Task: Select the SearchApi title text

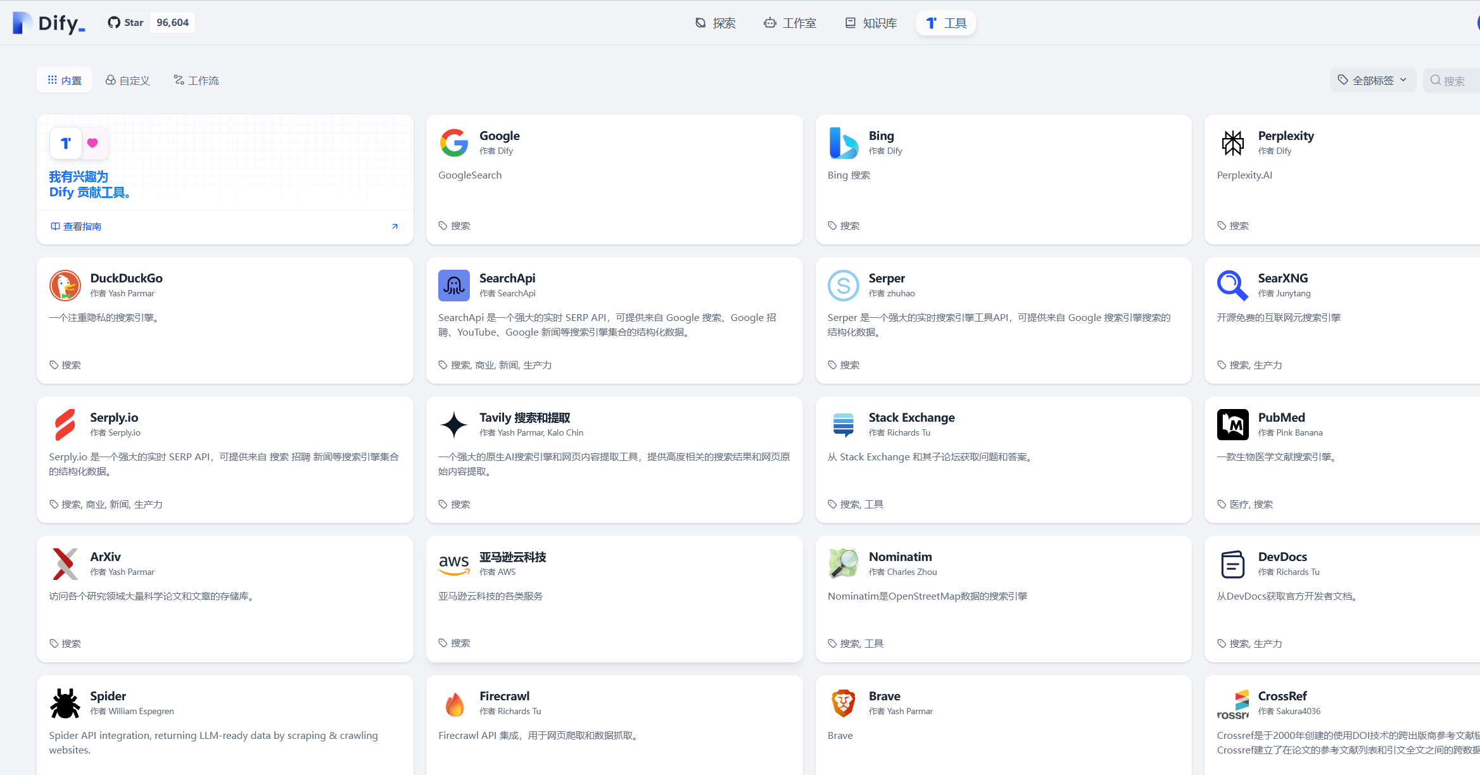Action: point(507,278)
